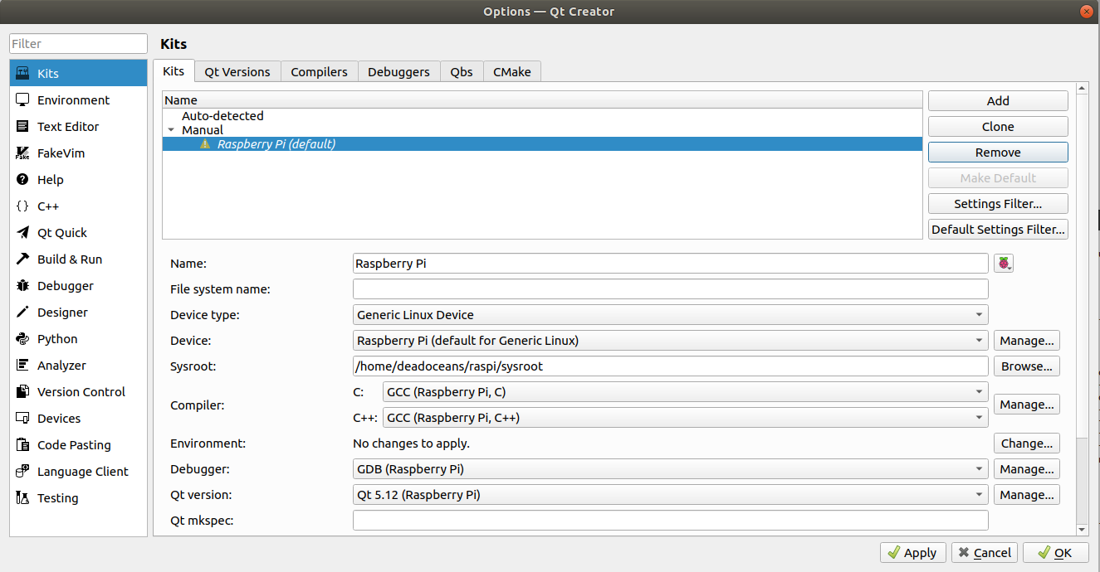Screen dimensions: 1100x572
Task: Switch to the Qt Versions tab
Action: 237,72
